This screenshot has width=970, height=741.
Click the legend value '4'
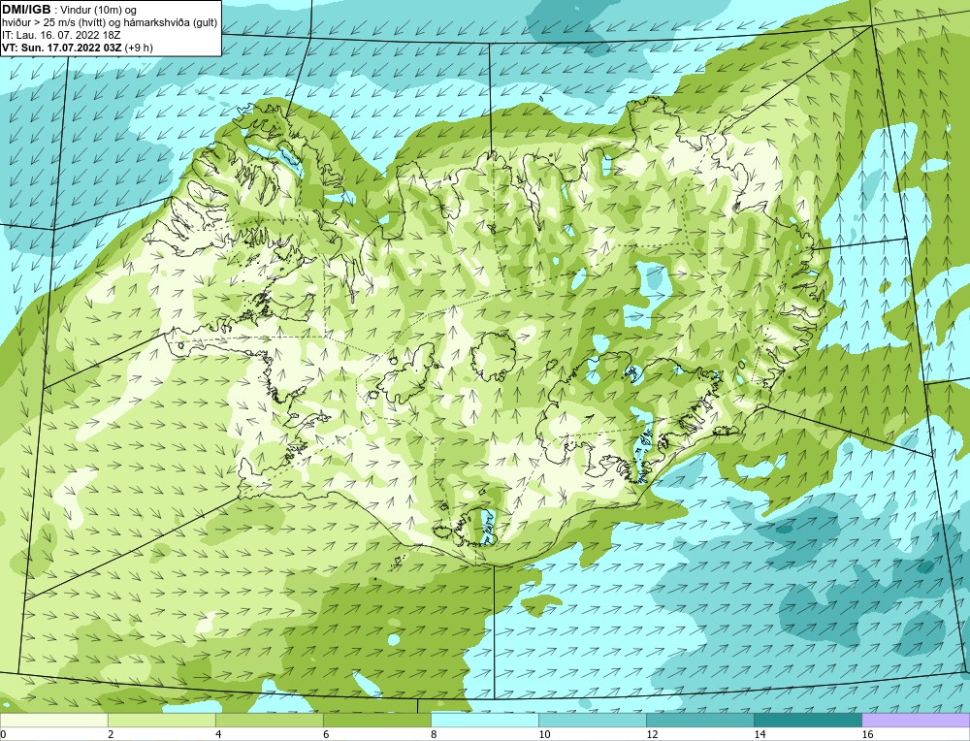(218, 734)
